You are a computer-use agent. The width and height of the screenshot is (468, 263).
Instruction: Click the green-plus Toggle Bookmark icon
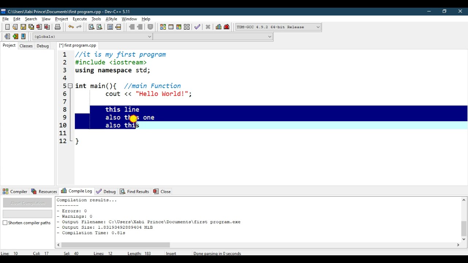click(x=15, y=36)
